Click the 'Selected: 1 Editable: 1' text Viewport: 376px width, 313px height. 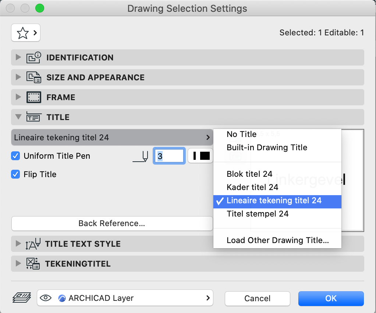[x=322, y=33]
